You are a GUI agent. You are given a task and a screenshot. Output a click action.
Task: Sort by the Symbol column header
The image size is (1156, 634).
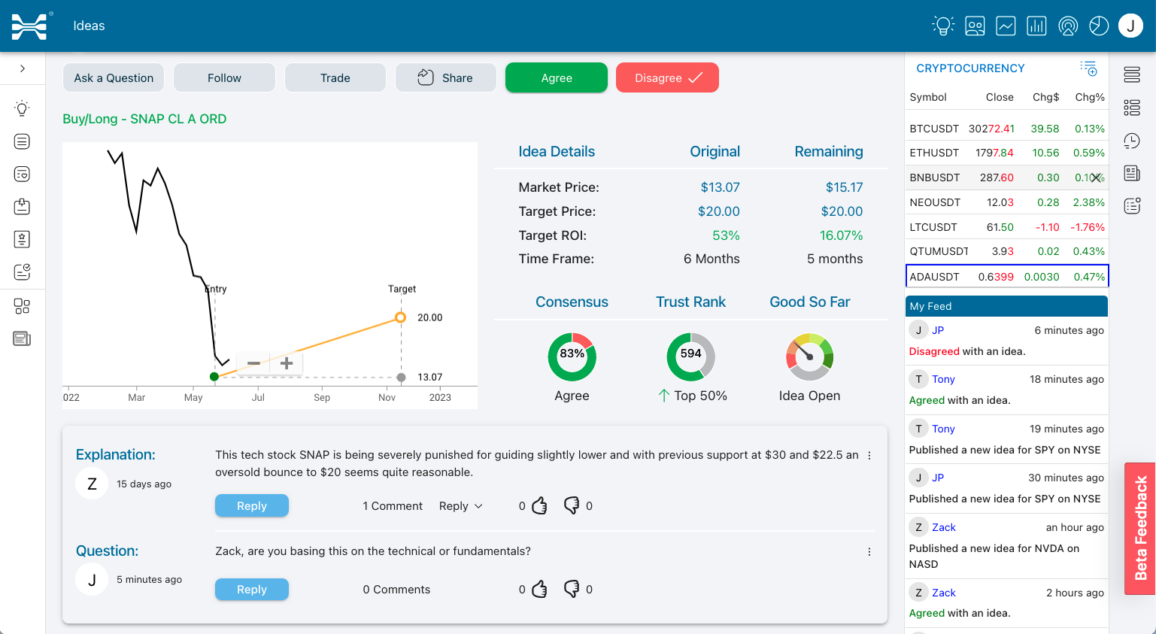tap(928, 97)
